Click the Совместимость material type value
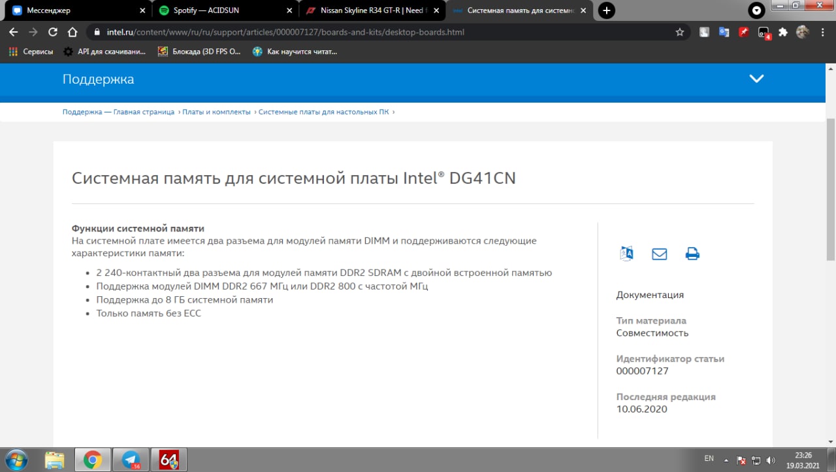The image size is (836, 472). click(652, 333)
